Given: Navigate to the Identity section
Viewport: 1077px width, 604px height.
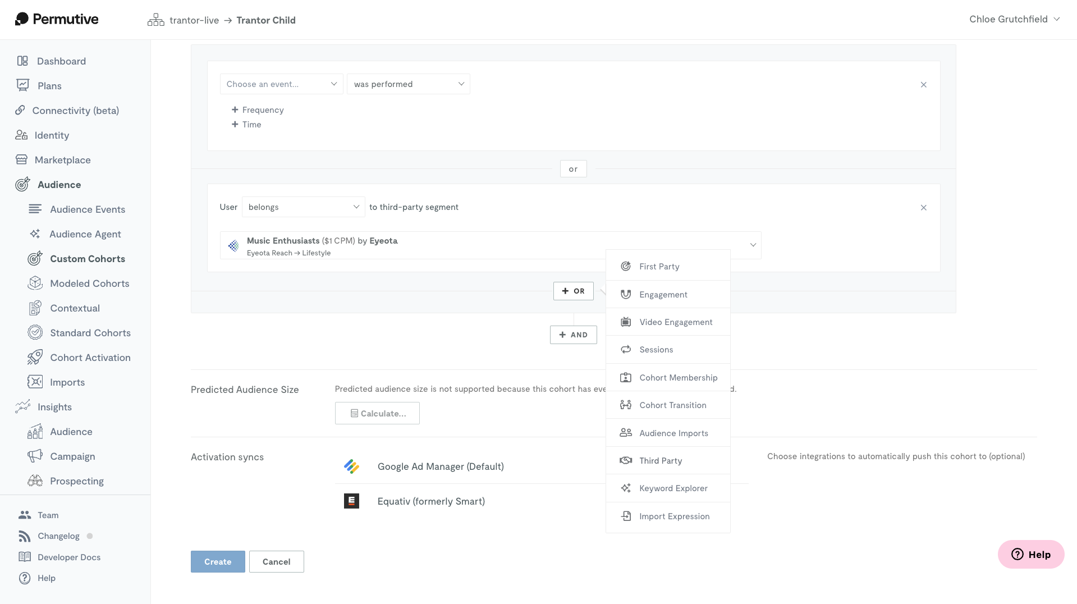Looking at the screenshot, I should pyautogui.click(x=52, y=135).
